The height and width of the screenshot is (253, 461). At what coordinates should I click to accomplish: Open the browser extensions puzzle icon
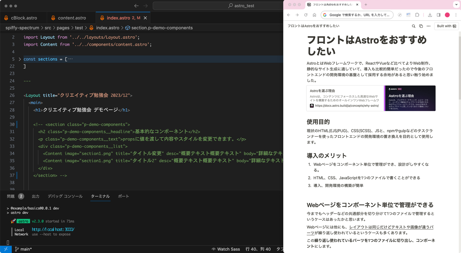[x=417, y=15]
